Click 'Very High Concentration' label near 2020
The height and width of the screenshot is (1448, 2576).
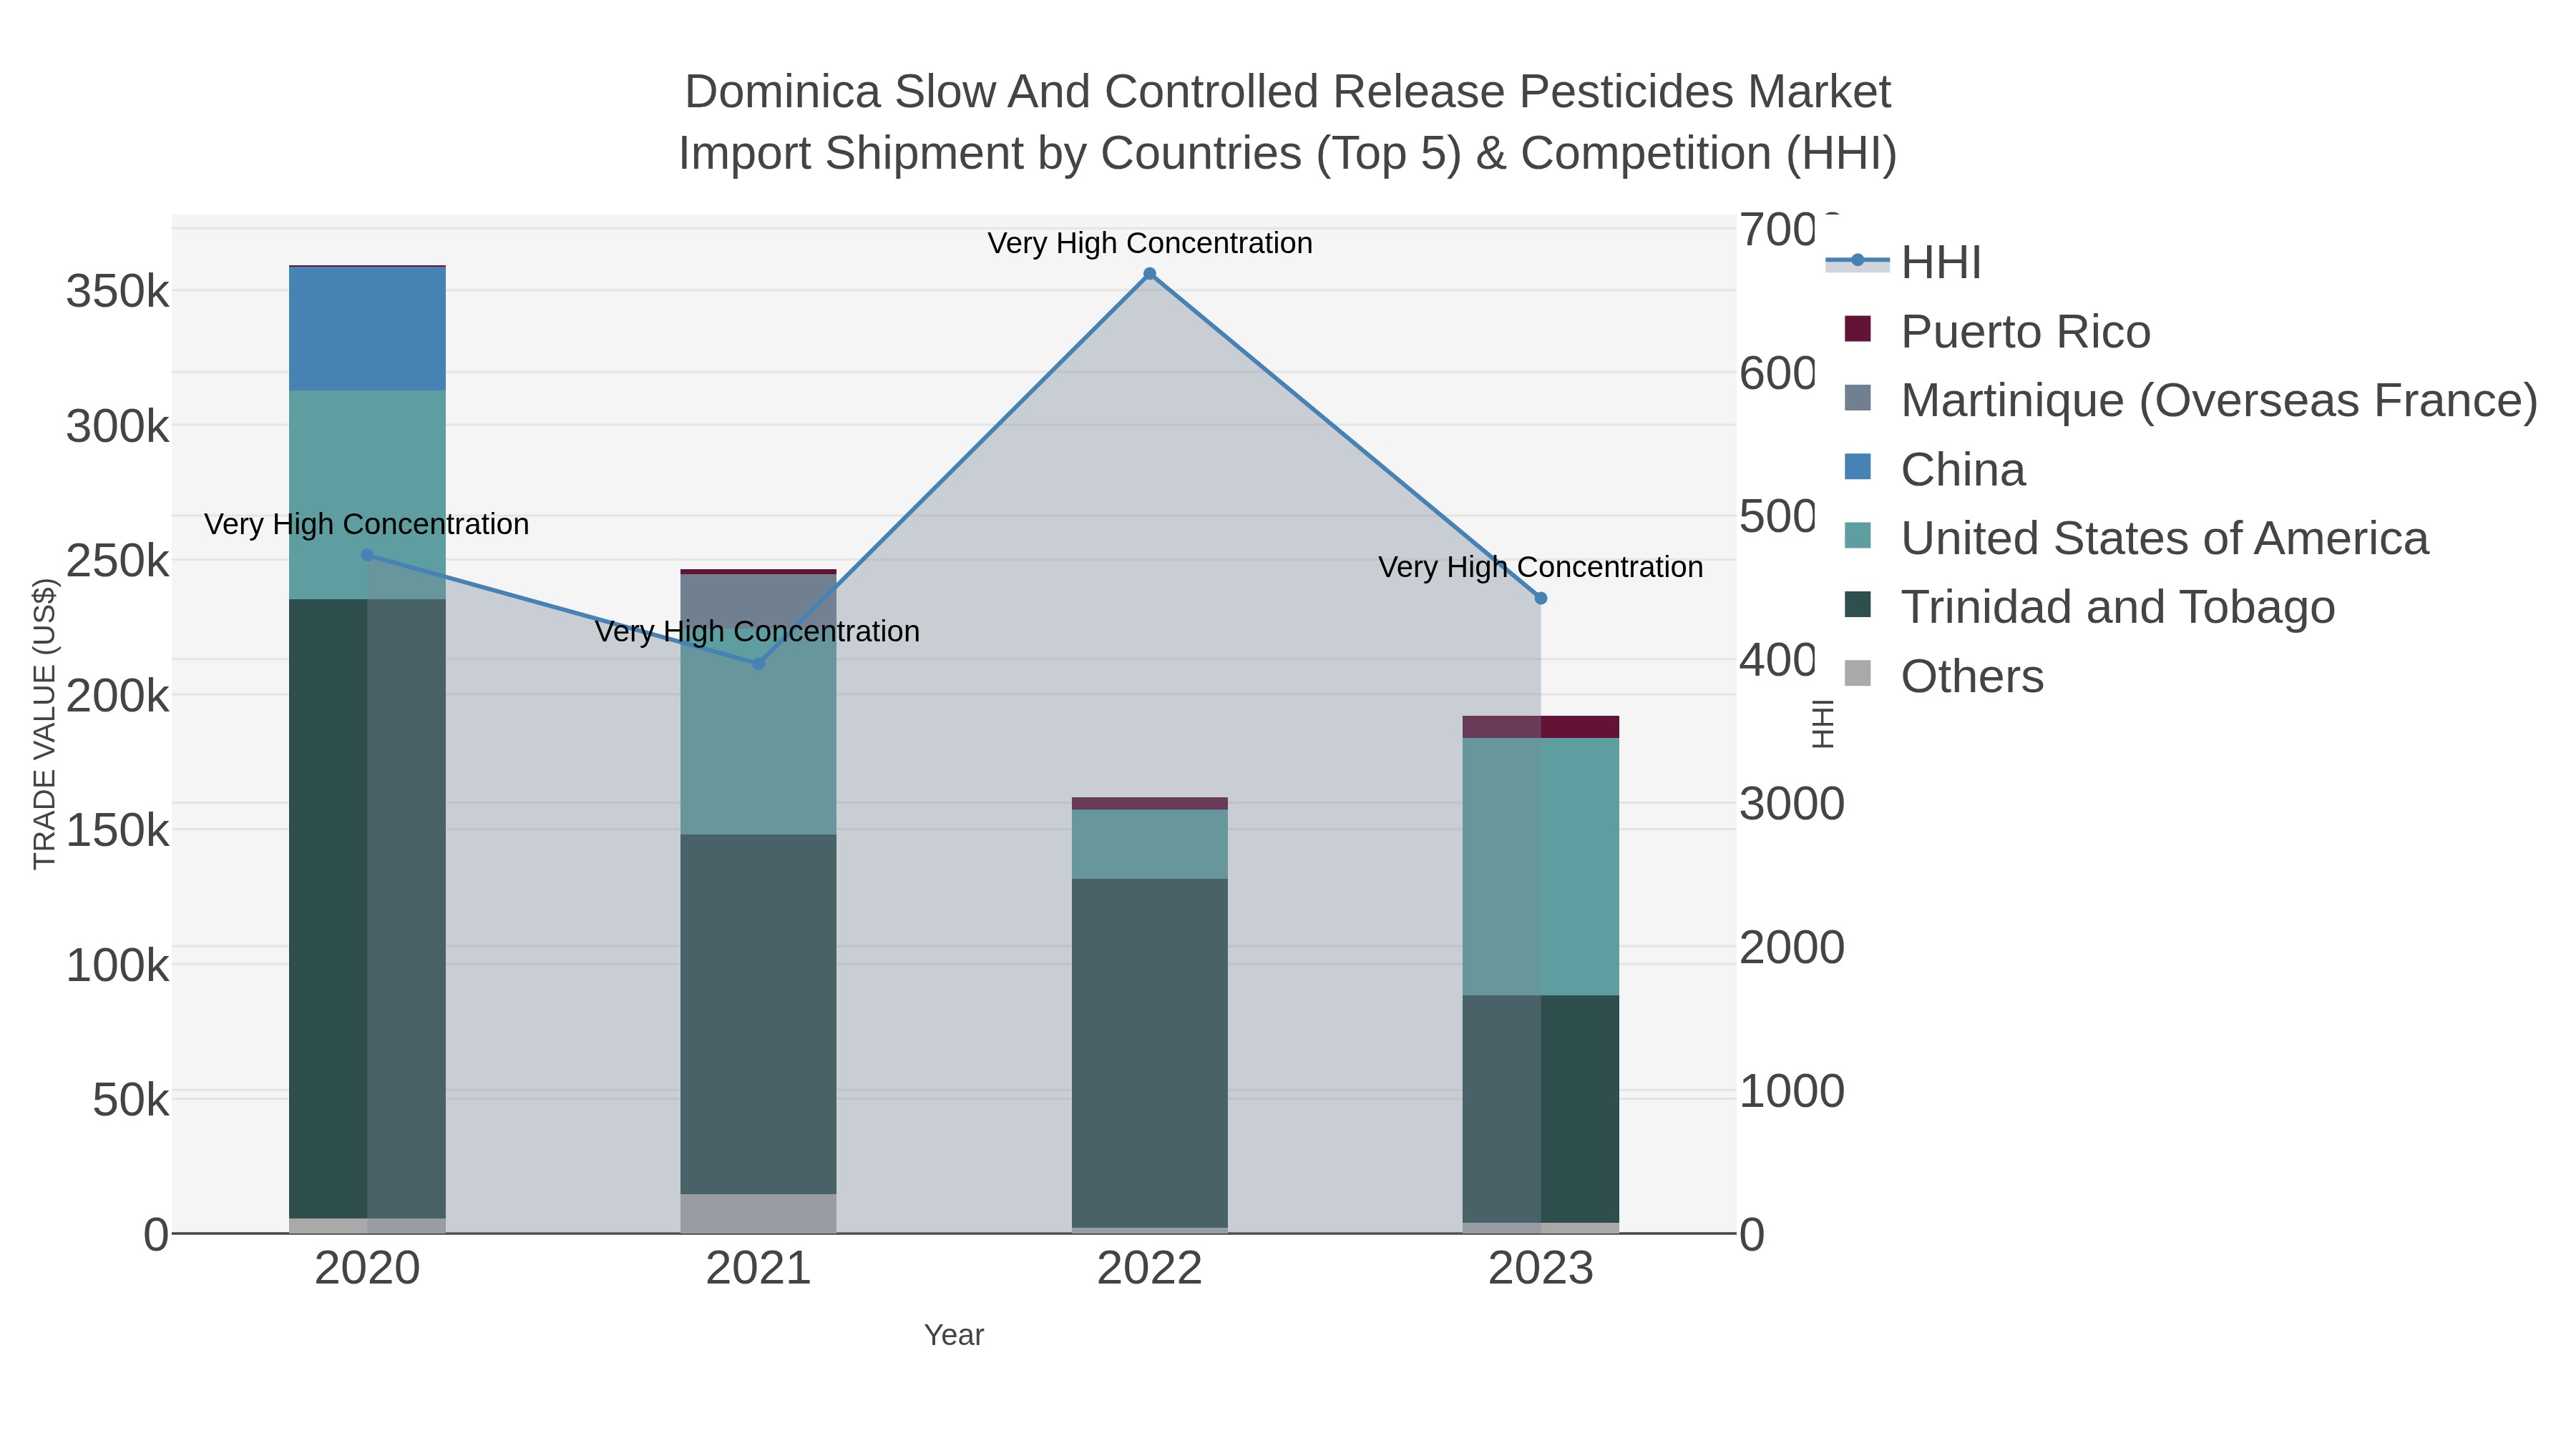click(366, 523)
